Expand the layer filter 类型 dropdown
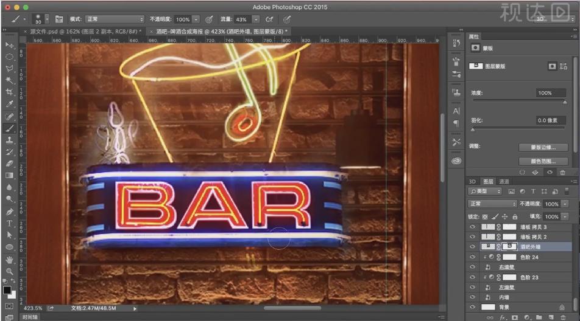580x321 pixels. [485, 192]
